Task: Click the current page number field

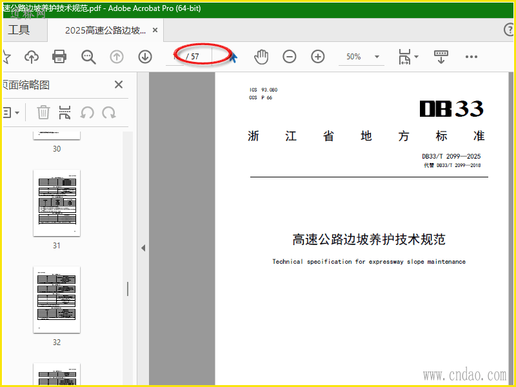Action: (175, 57)
